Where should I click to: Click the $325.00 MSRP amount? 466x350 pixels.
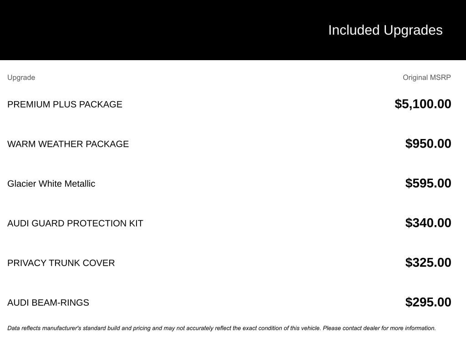coord(428,262)
